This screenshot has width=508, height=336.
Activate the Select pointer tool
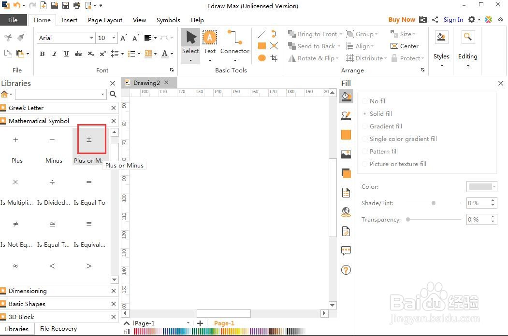pos(190,45)
